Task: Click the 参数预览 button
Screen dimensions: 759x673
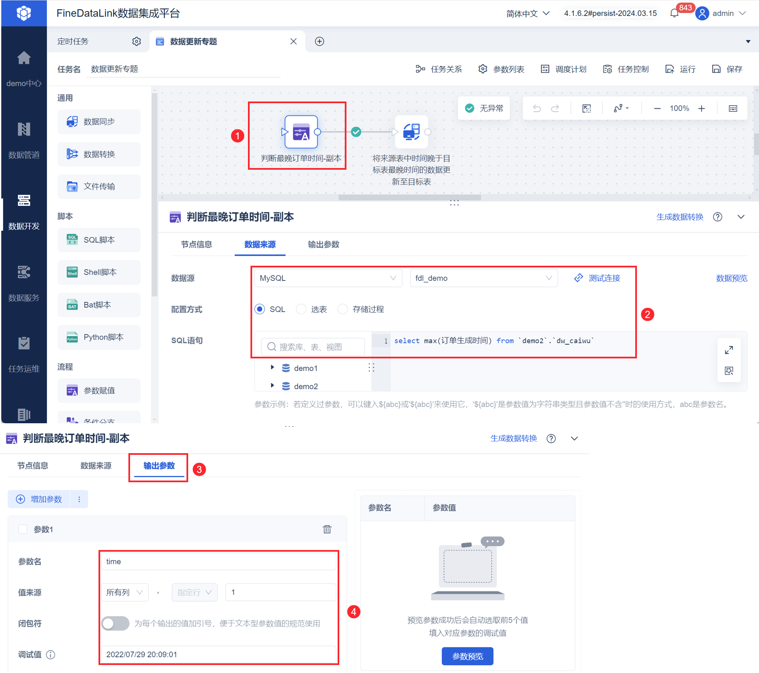Action: click(x=467, y=656)
